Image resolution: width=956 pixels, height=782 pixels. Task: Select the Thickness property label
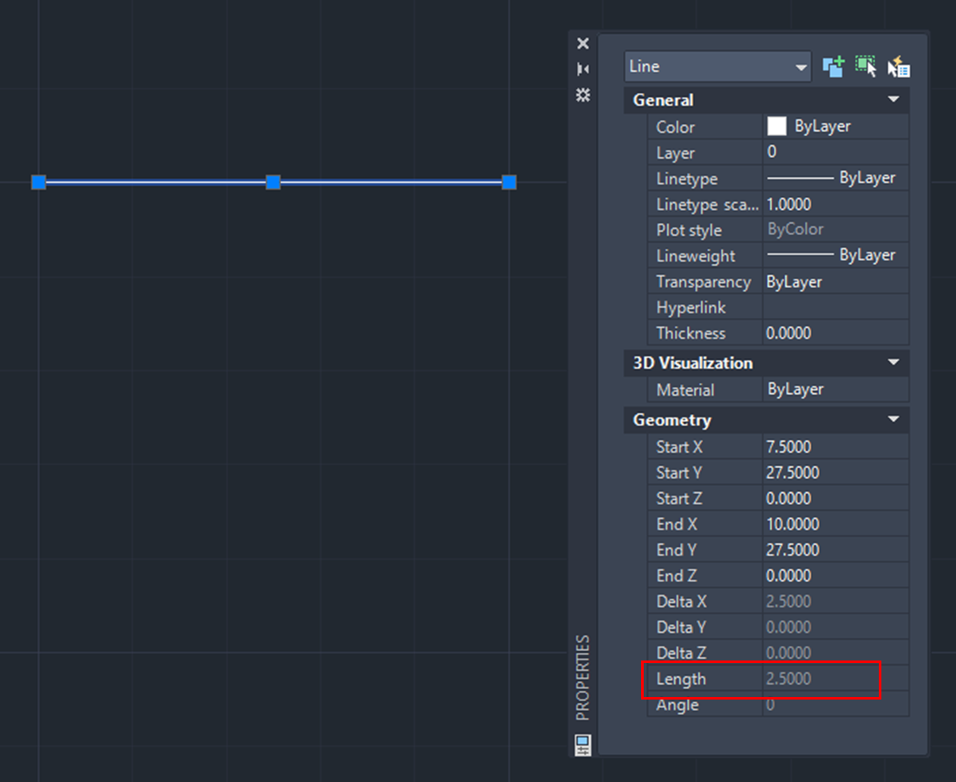691,333
